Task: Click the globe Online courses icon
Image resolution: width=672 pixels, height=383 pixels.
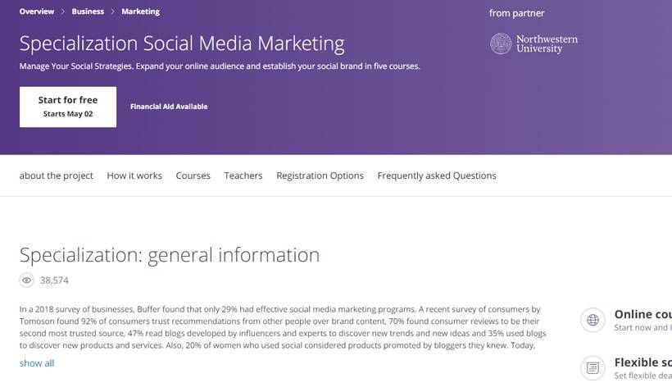Action: [x=593, y=319]
